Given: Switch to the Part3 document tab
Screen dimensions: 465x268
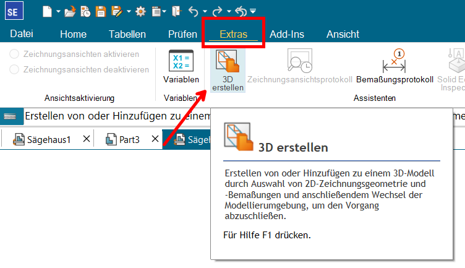Looking at the screenshot, I should click(123, 139).
